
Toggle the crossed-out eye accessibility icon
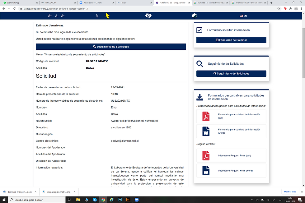pos(148,16)
